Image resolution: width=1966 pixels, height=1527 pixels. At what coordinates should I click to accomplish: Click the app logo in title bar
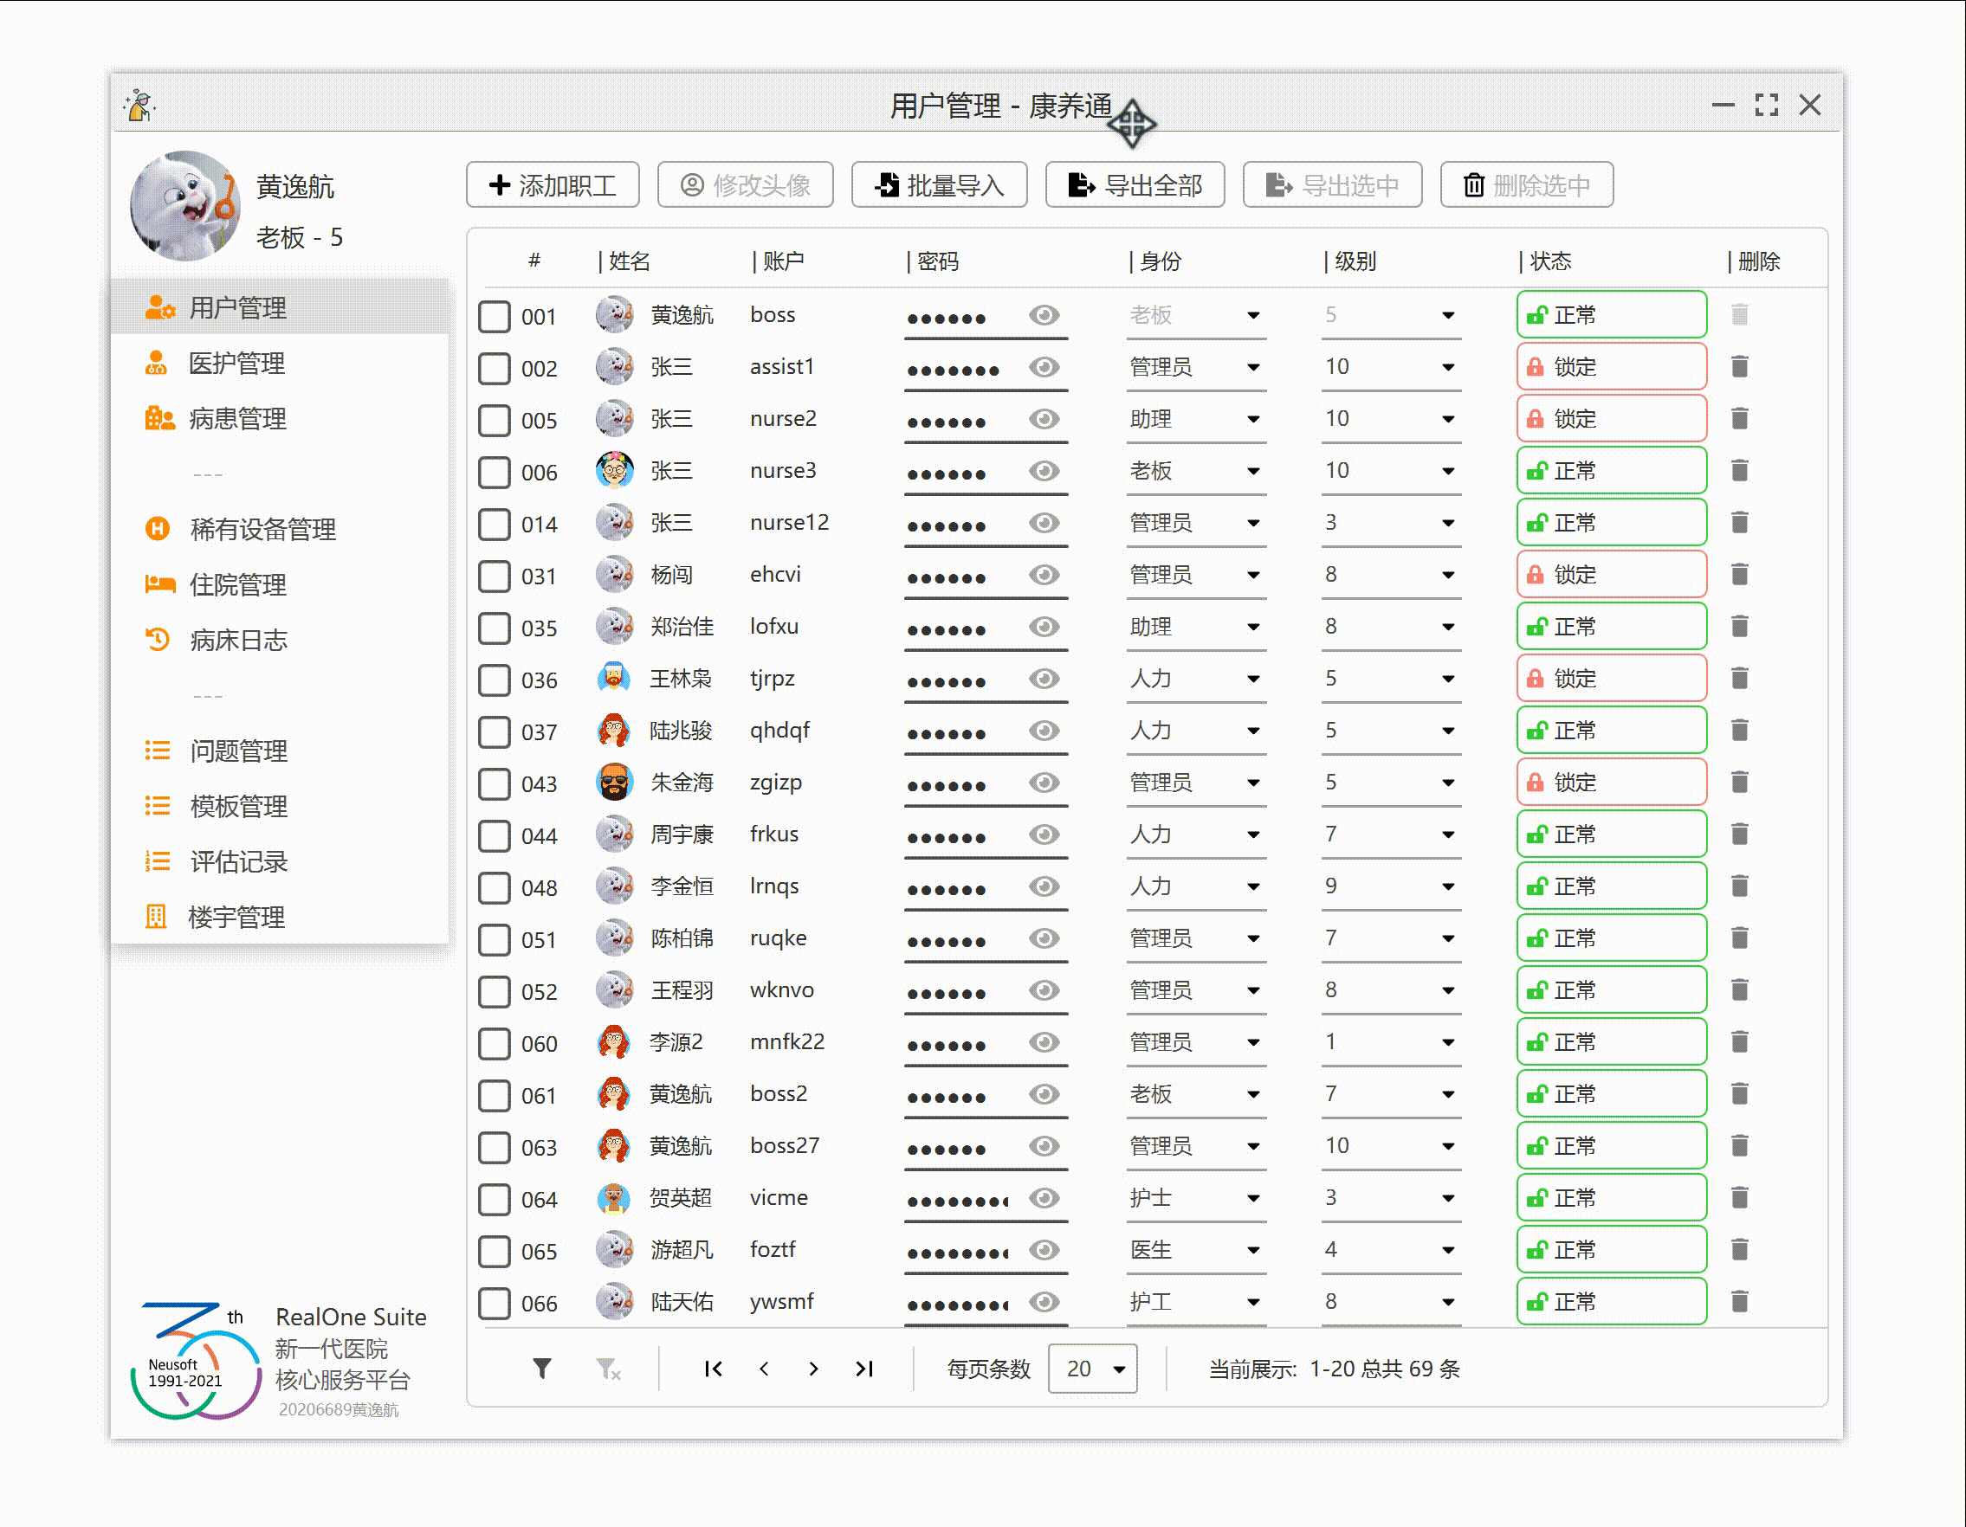(139, 106)
